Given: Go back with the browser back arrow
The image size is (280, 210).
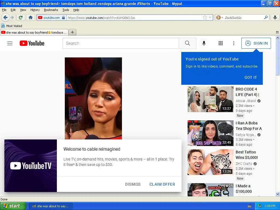Looking at the screenshot, I should [x=5, y=17].
